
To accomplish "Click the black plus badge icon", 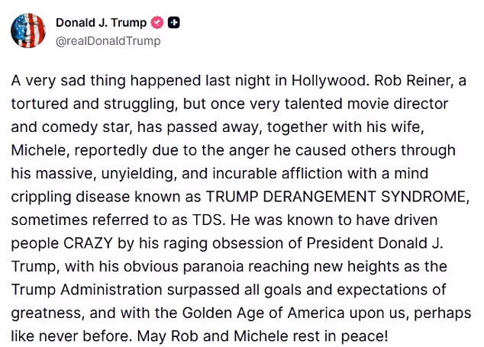I will 175,23.
